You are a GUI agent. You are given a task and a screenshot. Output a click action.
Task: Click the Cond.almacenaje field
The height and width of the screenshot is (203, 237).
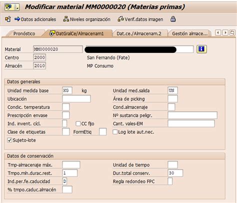point(171,107)
